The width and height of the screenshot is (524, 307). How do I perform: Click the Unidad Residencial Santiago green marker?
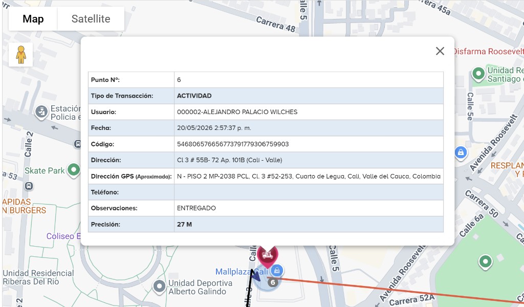point(478,74)
